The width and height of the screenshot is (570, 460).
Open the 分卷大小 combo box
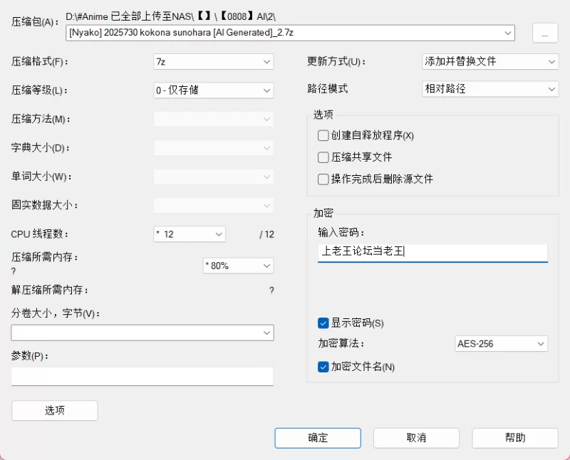point(142,333)
